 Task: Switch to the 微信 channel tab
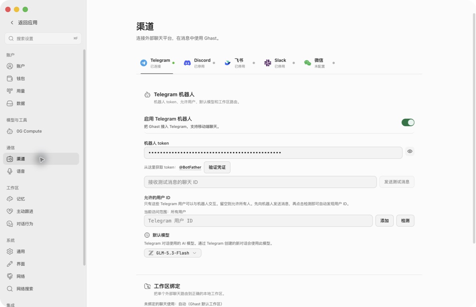point(320,63)
